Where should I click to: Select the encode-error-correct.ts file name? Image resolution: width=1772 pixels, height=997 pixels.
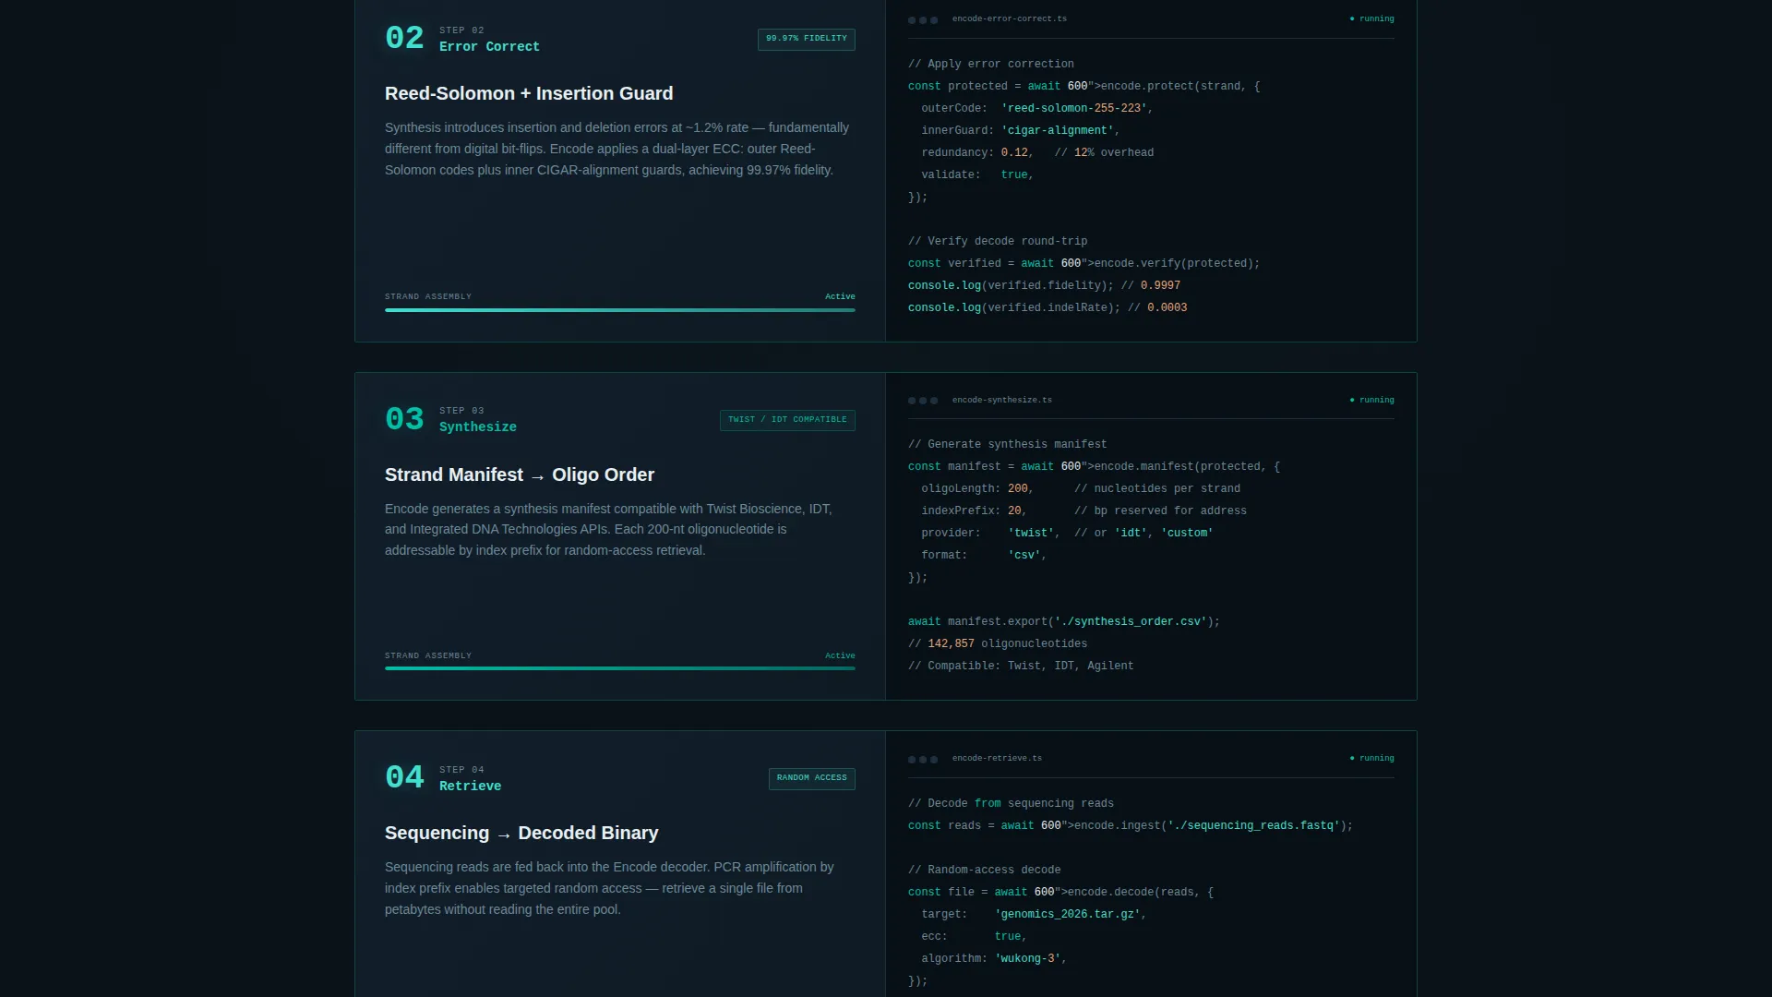click(1009, 19)
